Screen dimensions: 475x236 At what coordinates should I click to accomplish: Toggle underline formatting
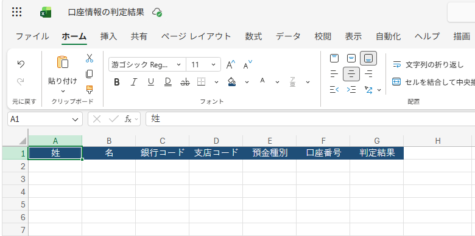pos(151,82)
